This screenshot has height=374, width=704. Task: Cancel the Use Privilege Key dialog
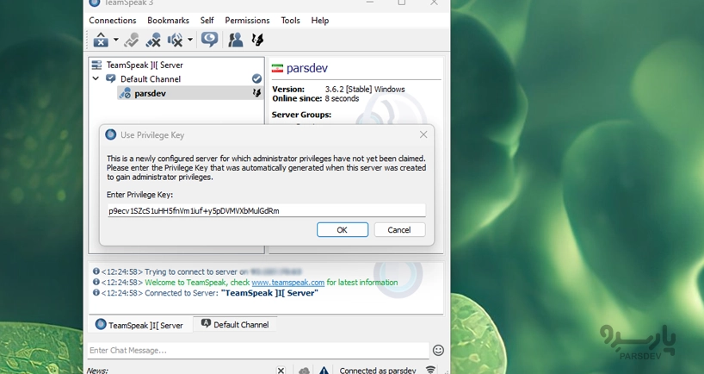click(x=399, y=230)
